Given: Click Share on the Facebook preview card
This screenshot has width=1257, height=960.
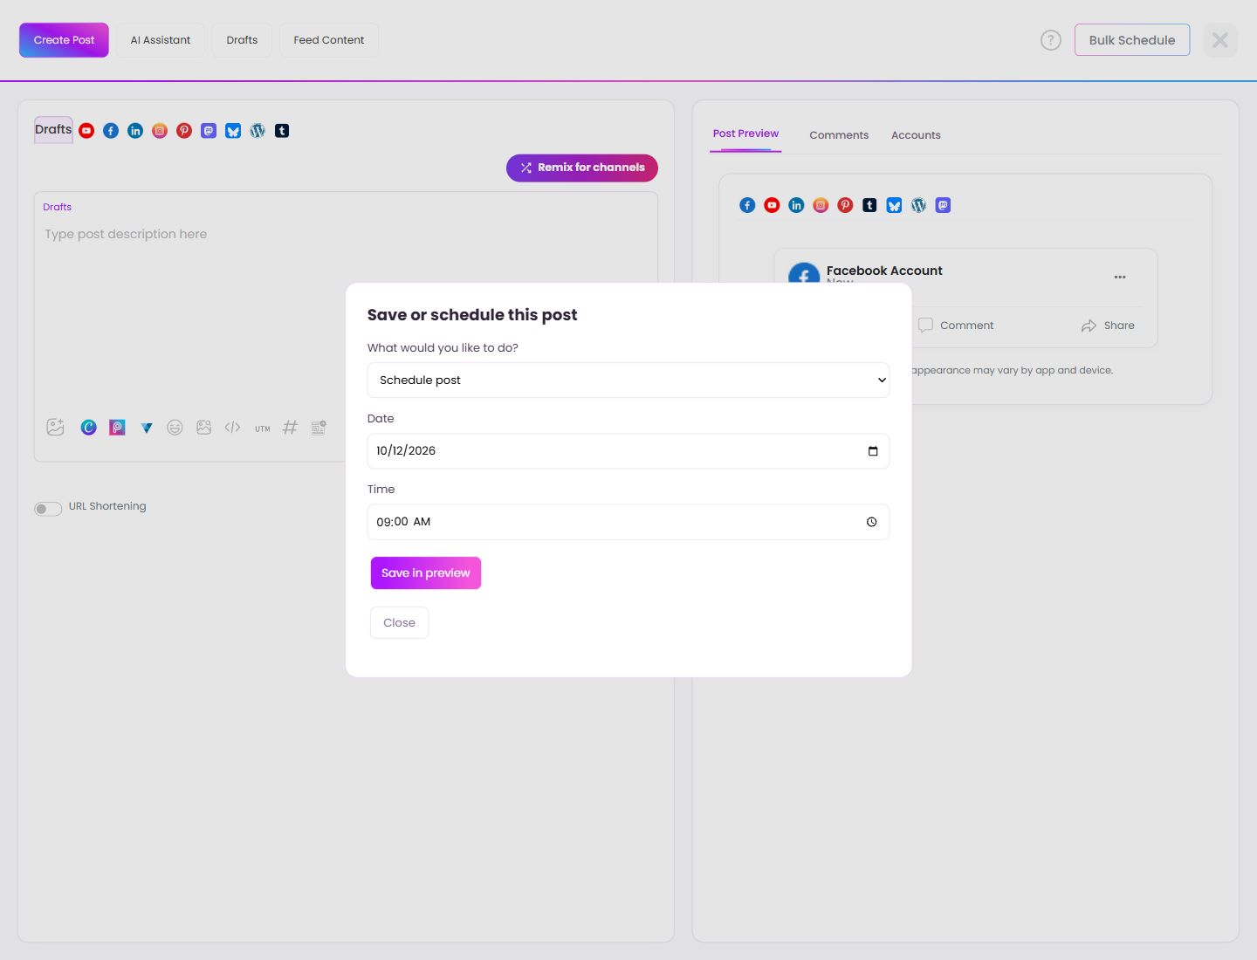Looking at the screenshot, I should [1108, 326].
